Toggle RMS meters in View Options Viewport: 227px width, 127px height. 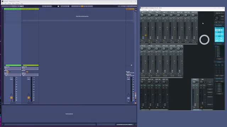(x=222, y=34)
